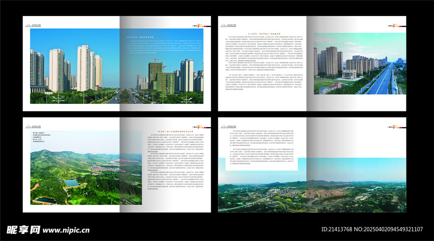Click the 70 anniversary logo on the top-left spread
This screenshot has width=434, height=241.
point(199,25)
